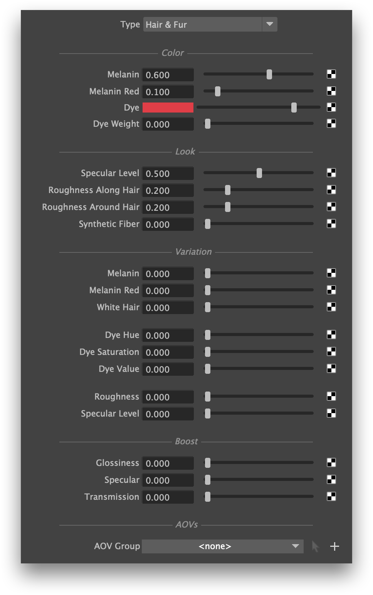Click the Melanin Red slider handle under Color
The height and width of the screenshot is (595, 373).
coord(218,91)
